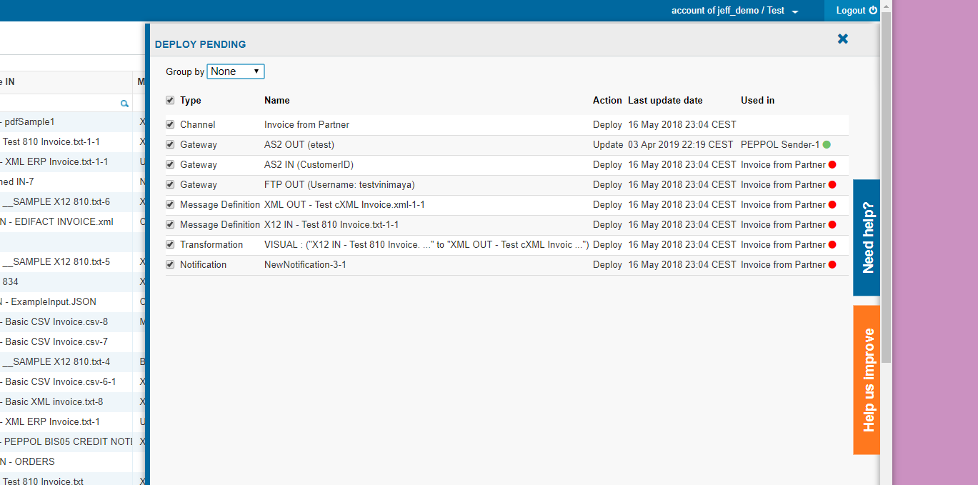Click Invoice from Partner in Notification row
Screen dimensions: 978x485
(783, 264)
